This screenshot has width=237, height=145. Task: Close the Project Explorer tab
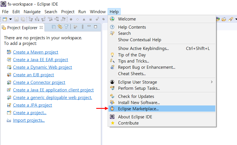41,27
